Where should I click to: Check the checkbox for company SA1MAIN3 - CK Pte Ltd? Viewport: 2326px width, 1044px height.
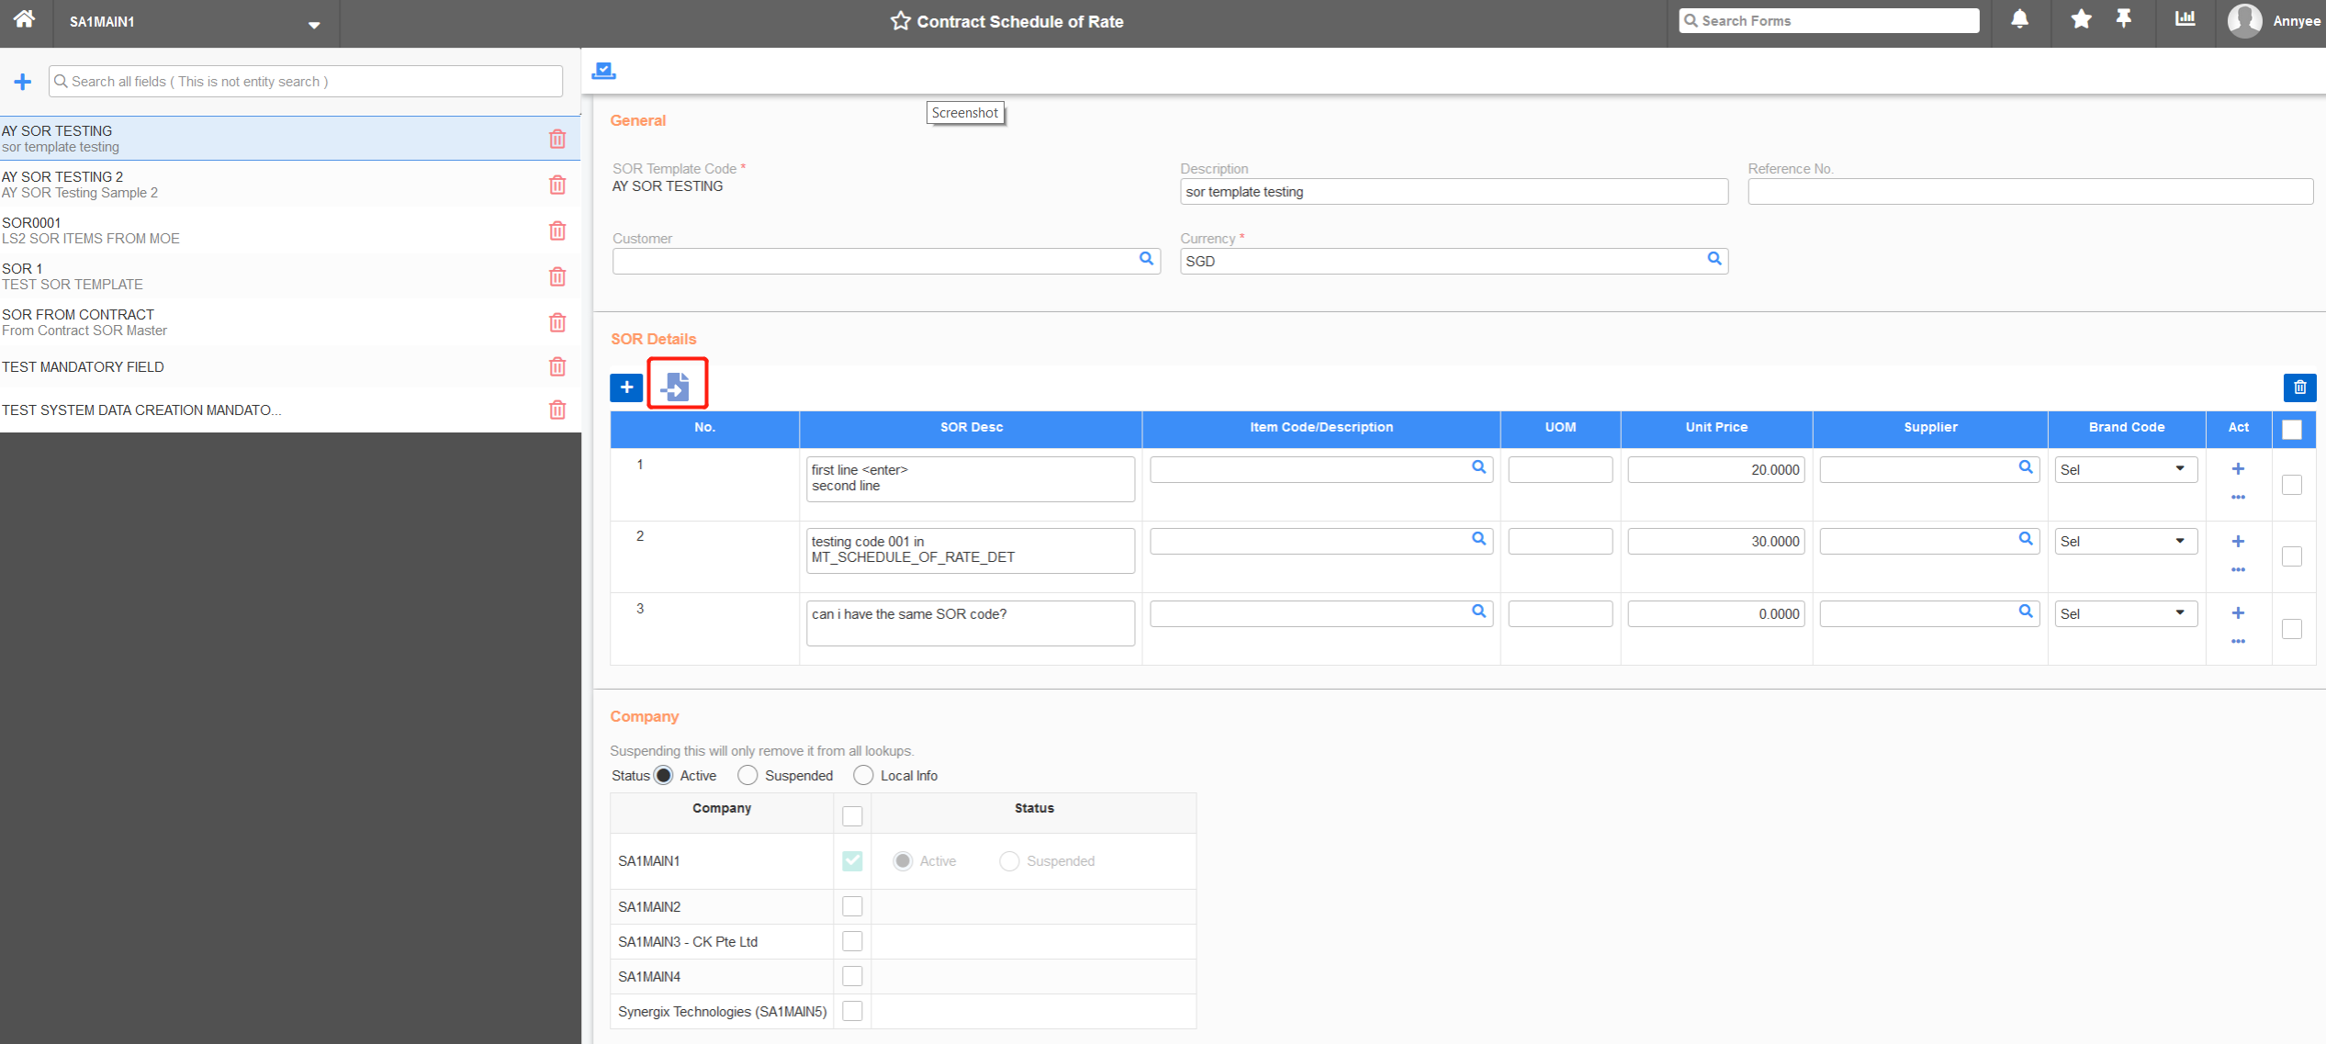click(852, 940)
